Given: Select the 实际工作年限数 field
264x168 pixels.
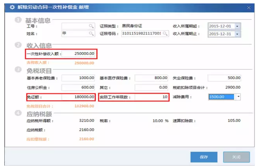Looking at the screenshot, I should (152, 97).
